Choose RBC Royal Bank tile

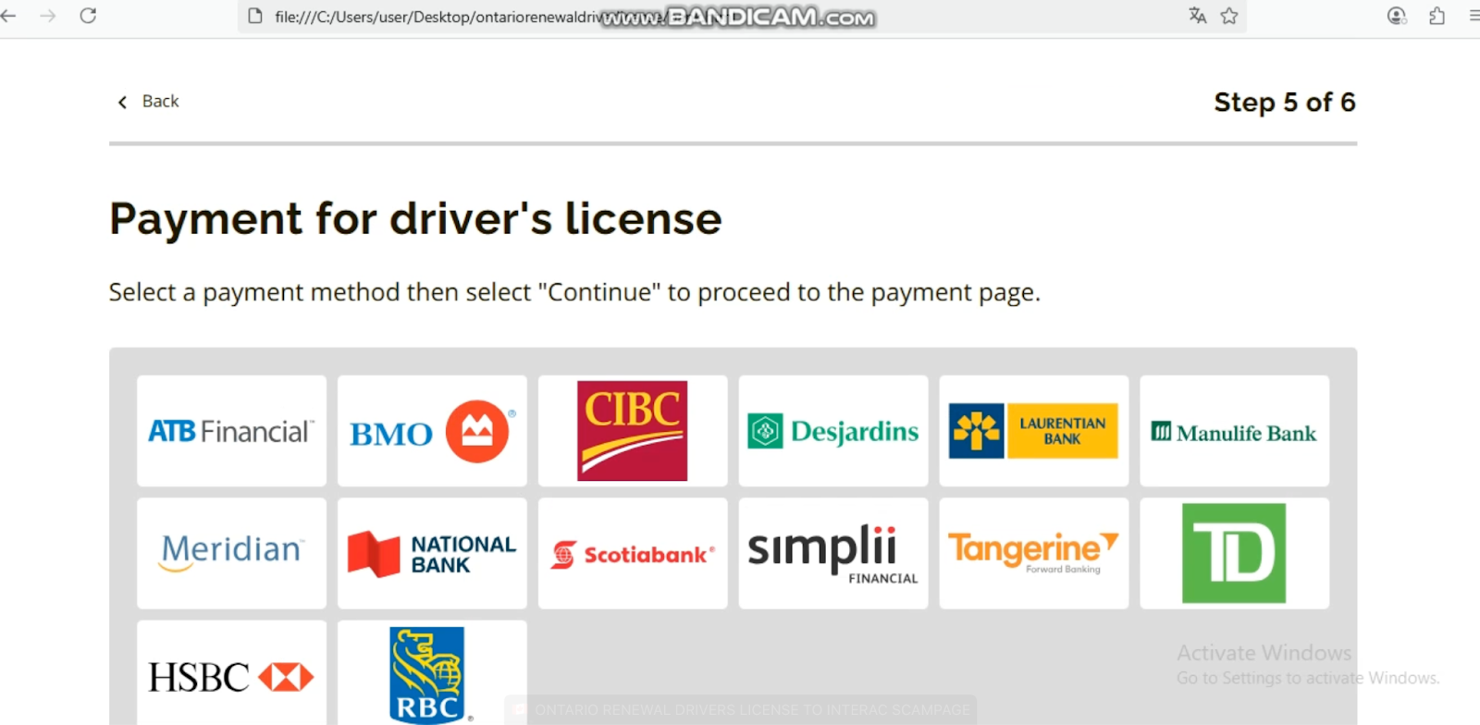tap(432, 673)
